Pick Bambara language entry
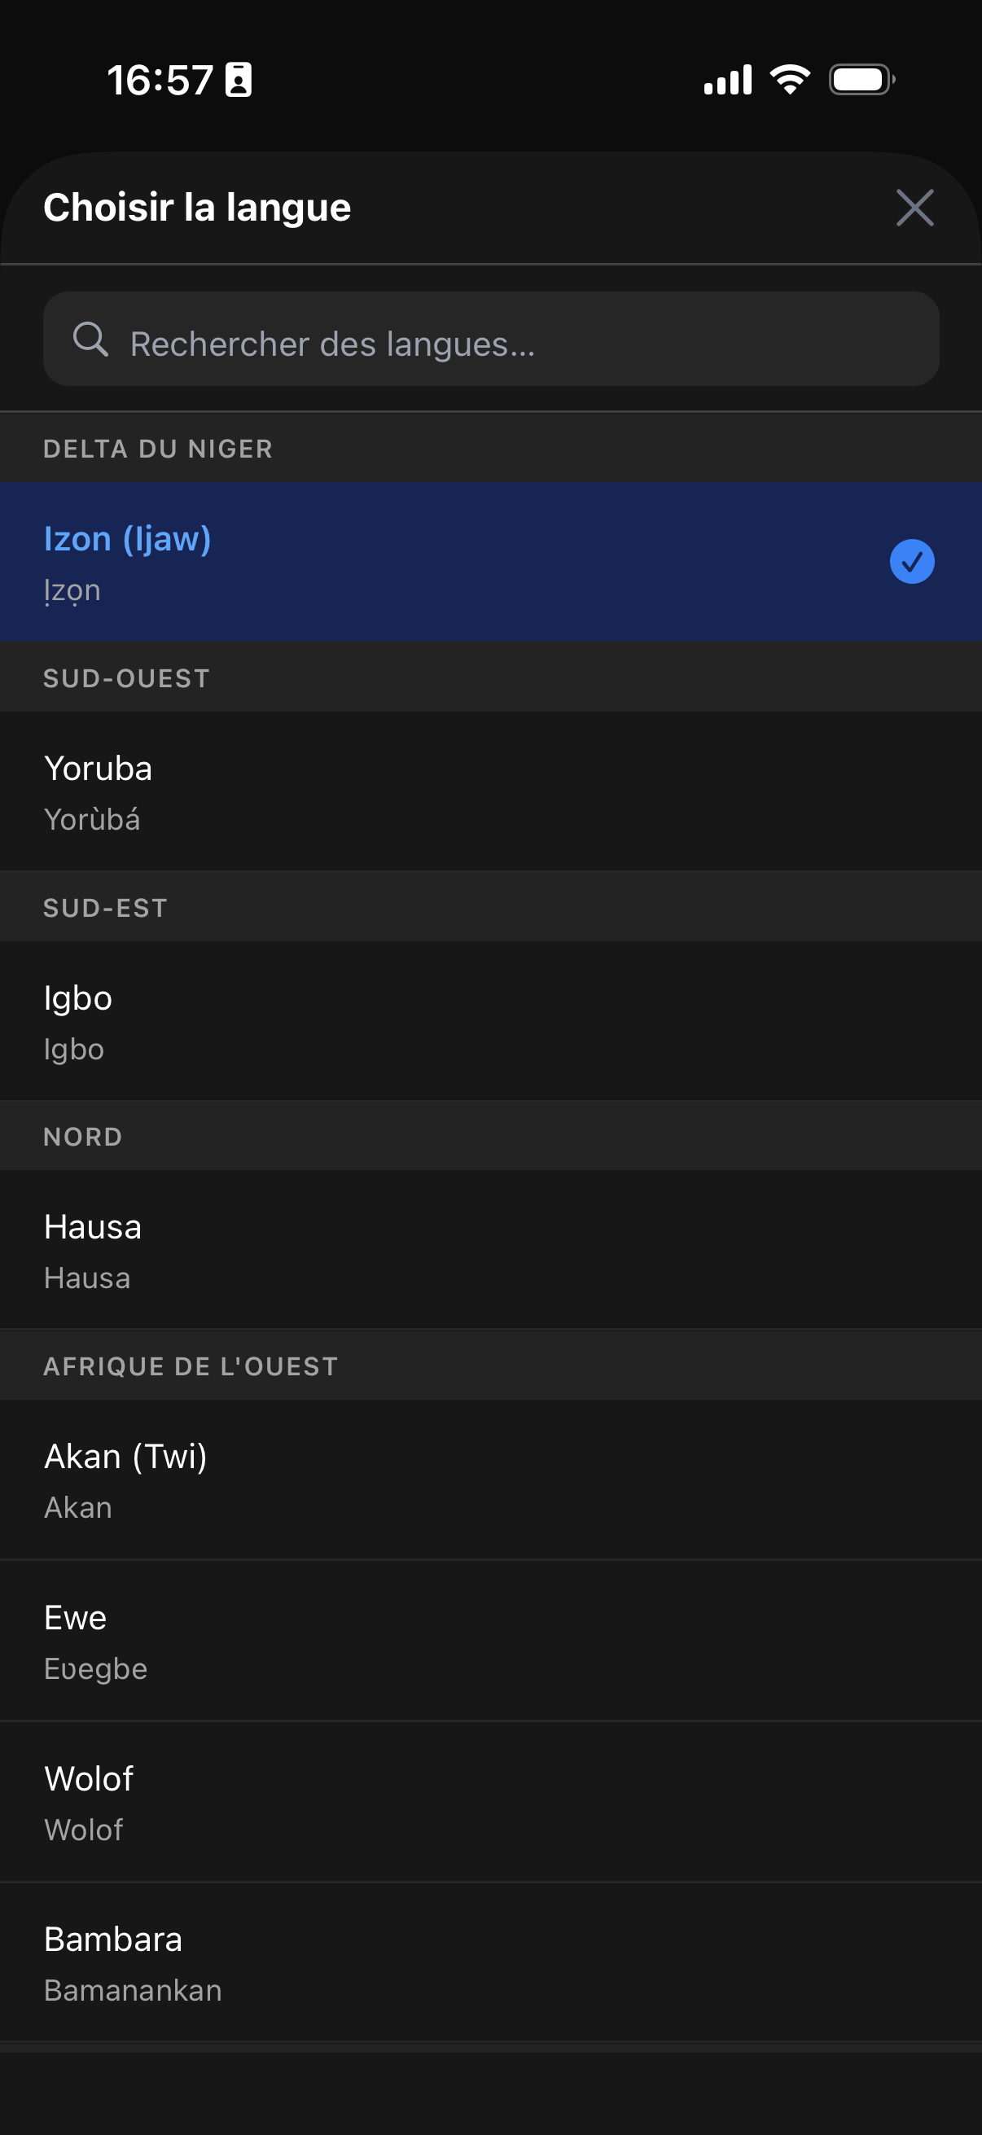Image resolution: width=982 pixels, height=2135 pixels. coord(490,1962)
